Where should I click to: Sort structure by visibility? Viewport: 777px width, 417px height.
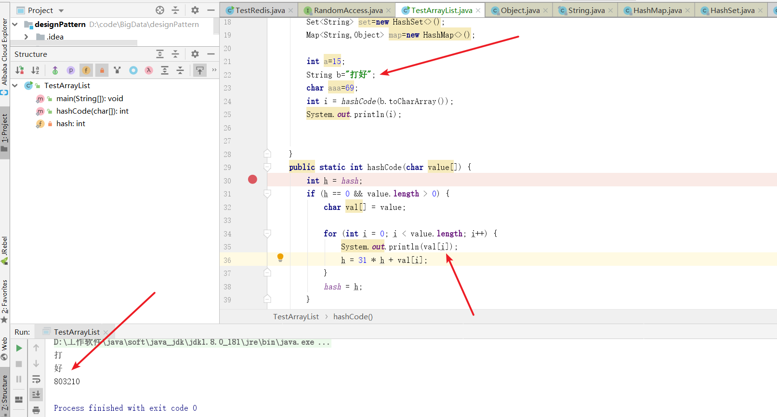pos(20,70)
